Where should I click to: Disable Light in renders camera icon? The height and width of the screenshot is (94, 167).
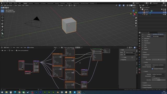click(x=165, y=15)
